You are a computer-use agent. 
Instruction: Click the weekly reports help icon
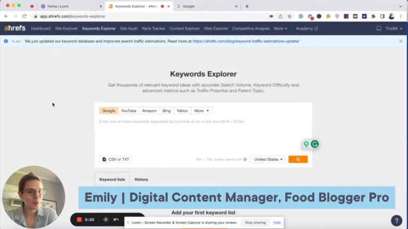[245, 160]
